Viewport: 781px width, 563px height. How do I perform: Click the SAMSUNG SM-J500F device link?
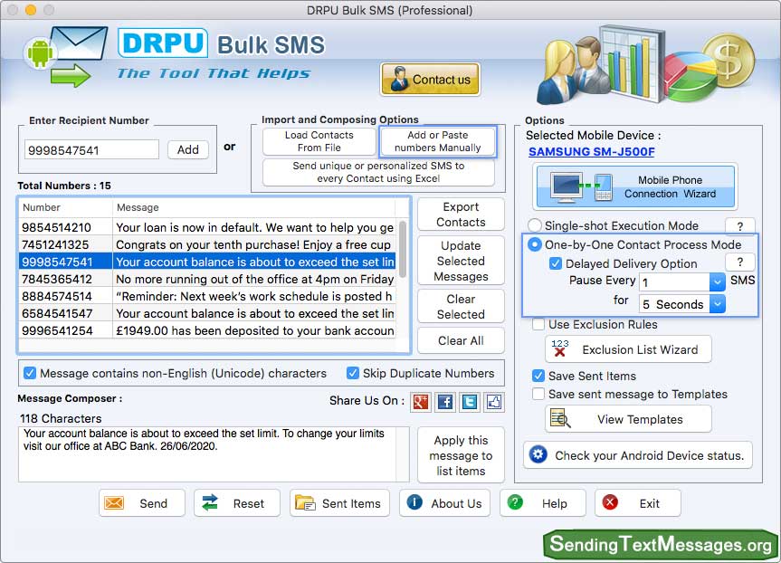(x=592, y=152)
